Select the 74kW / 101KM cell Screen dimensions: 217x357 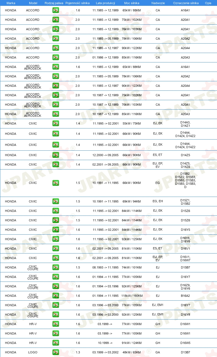point(132,267)
